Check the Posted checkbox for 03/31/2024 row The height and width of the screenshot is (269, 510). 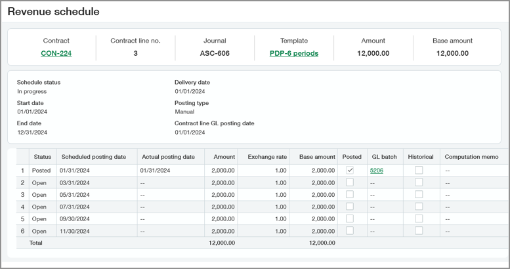[350, 182]
